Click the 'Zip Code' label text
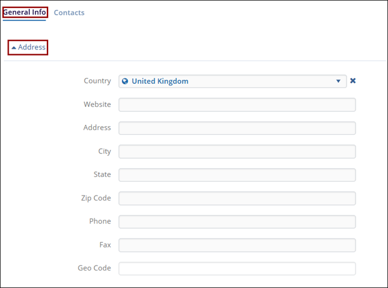The width and height of the screenshot is (388, 288). pyautogui.click(x=96, y=198)
